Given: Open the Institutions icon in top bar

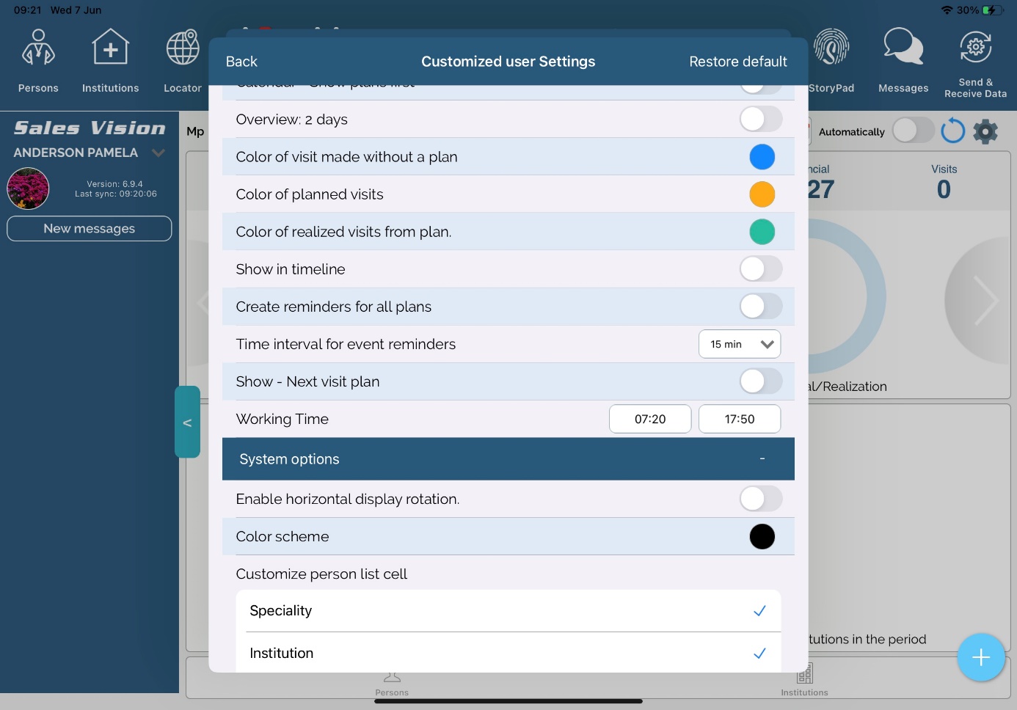Looking at the screenshot, I should tap(110, 48).
